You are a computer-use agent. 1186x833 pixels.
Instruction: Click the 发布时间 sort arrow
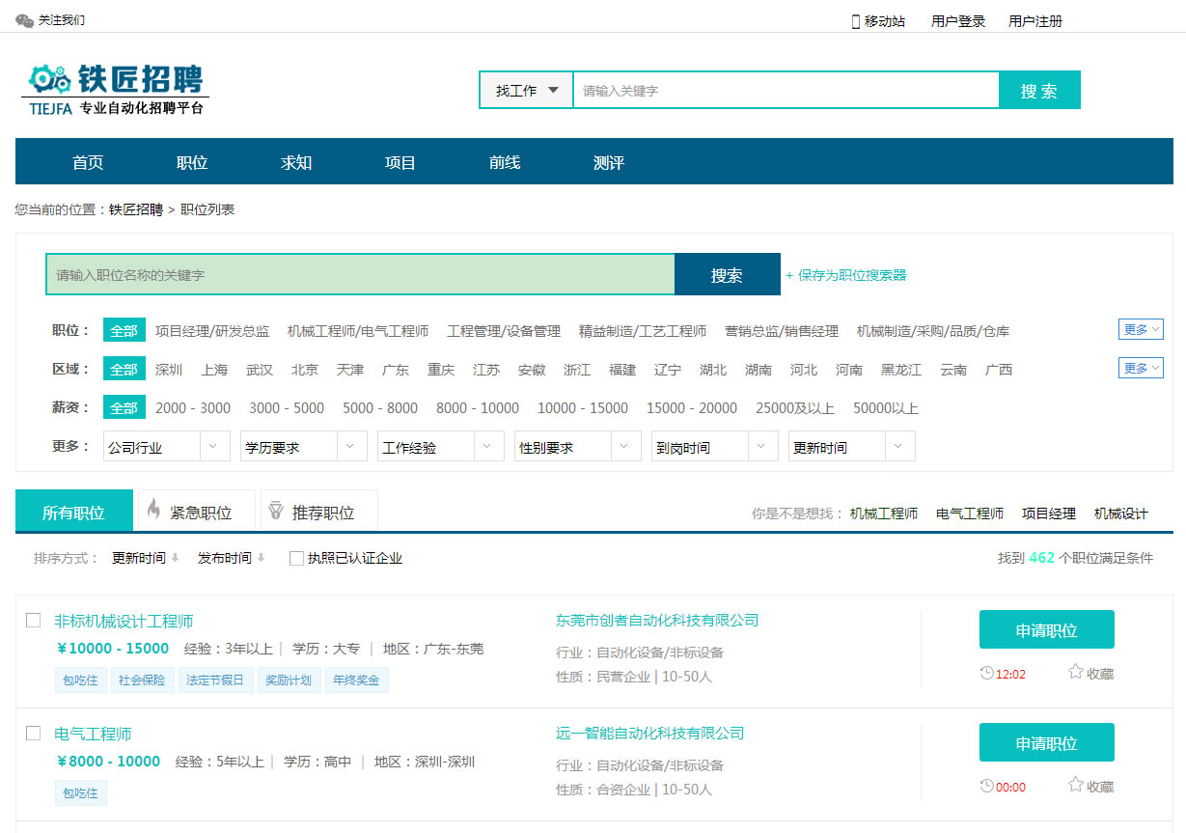tap(261, 558)
